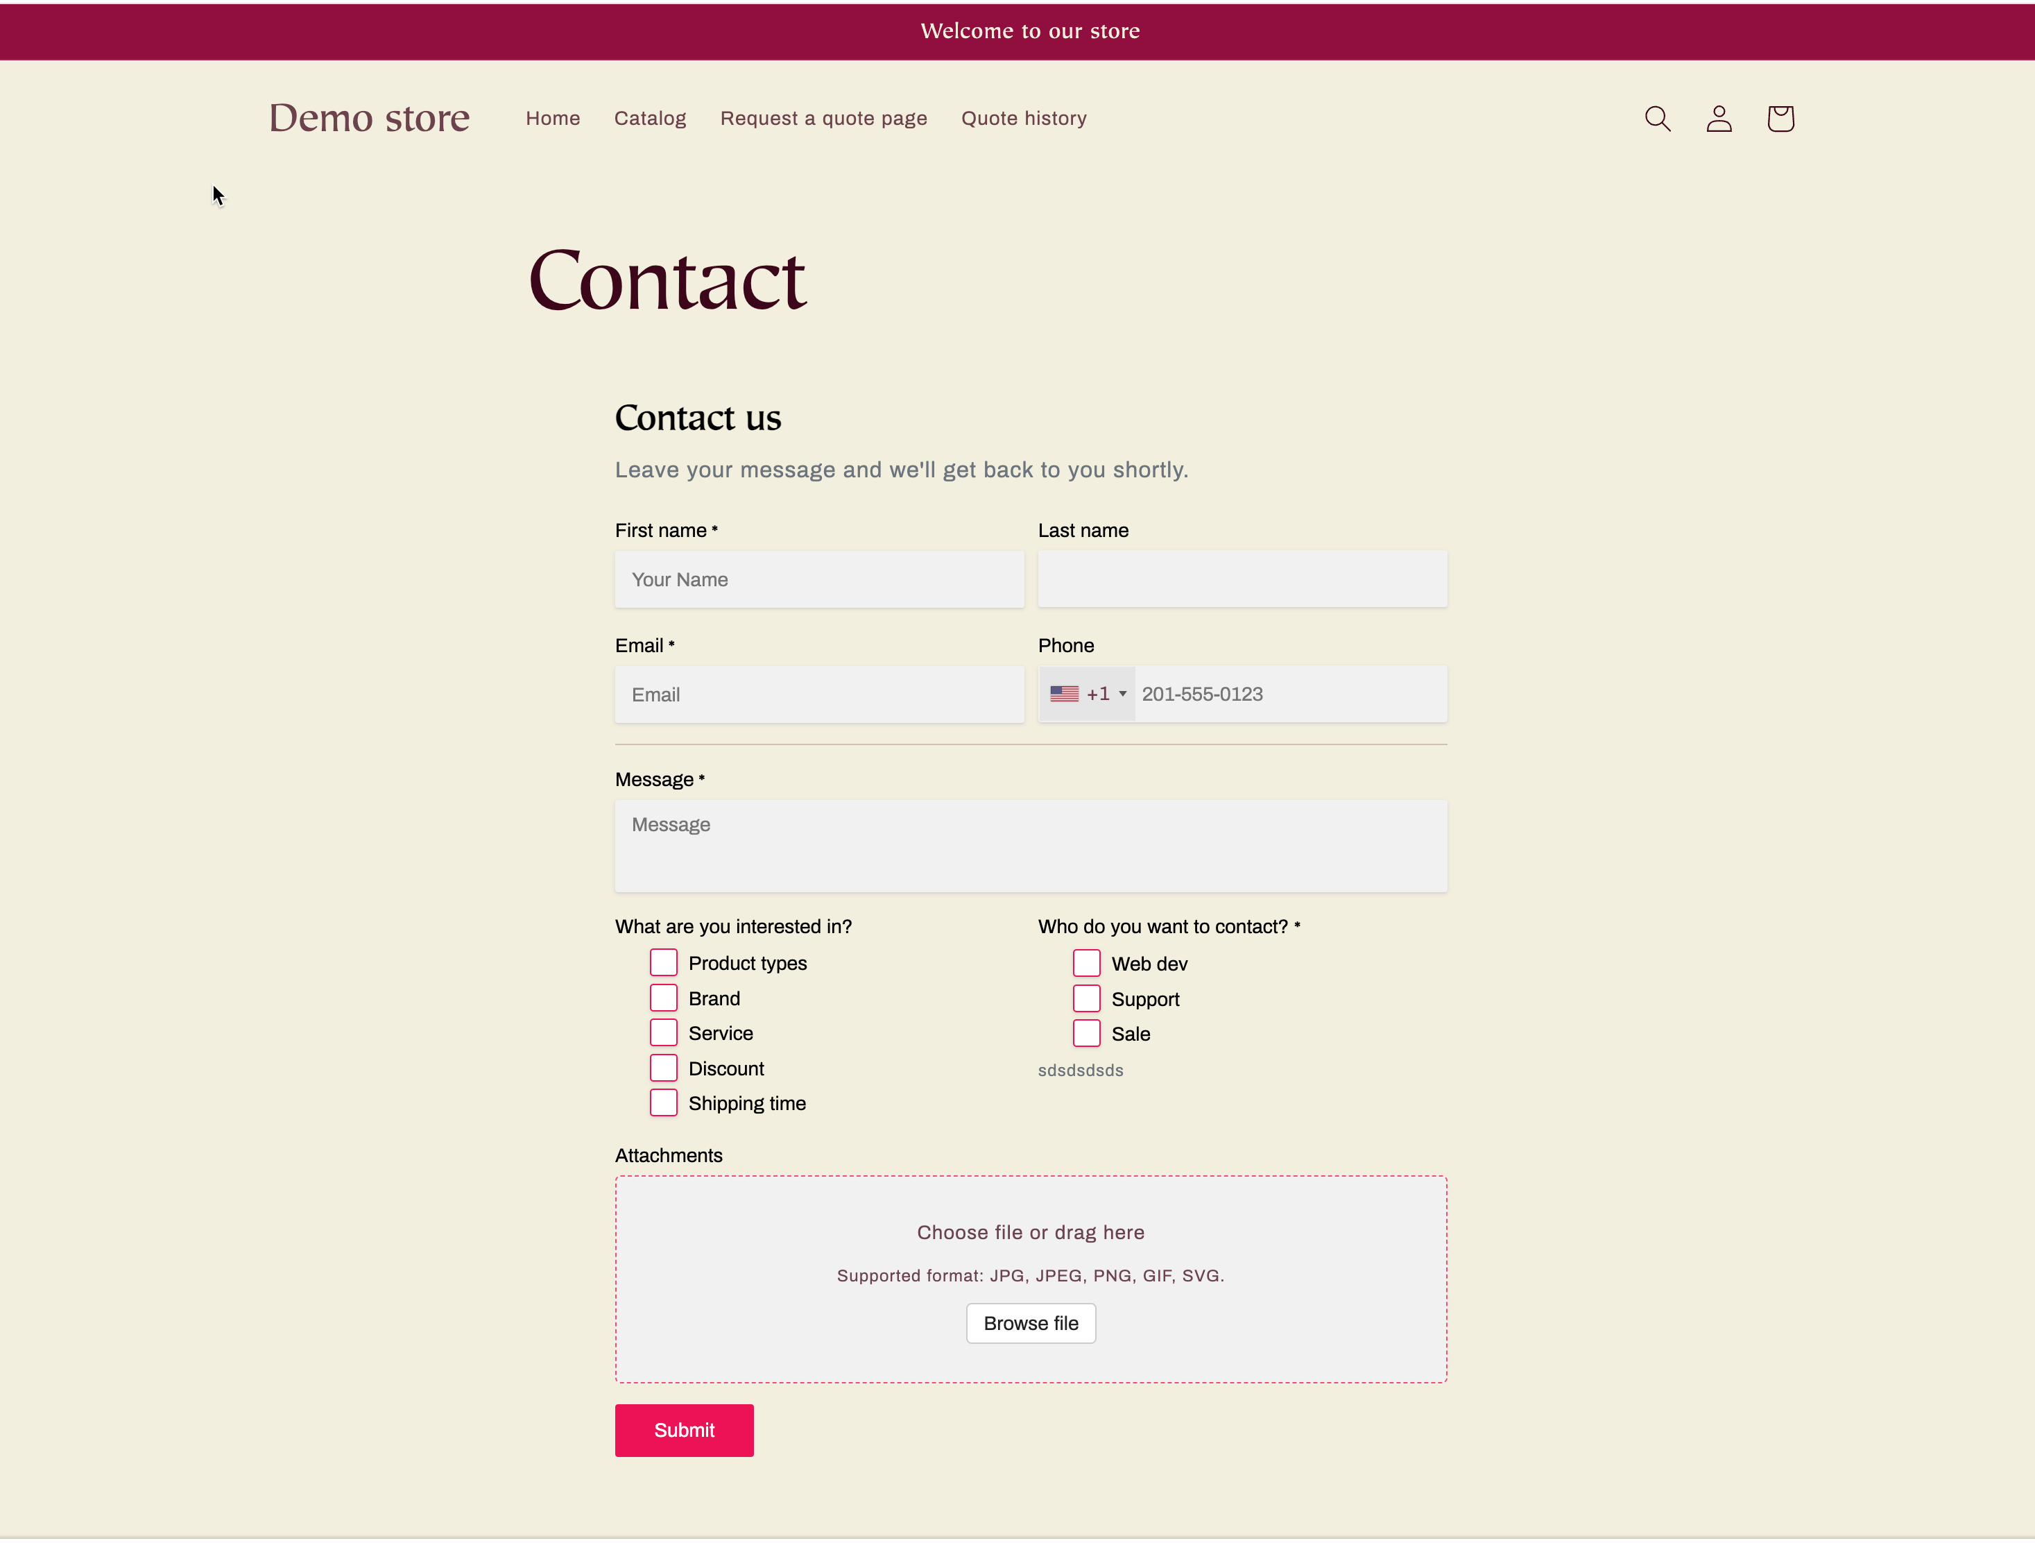Check the Service option
The image size is (2035, 1543).
tap(663, 1032)
